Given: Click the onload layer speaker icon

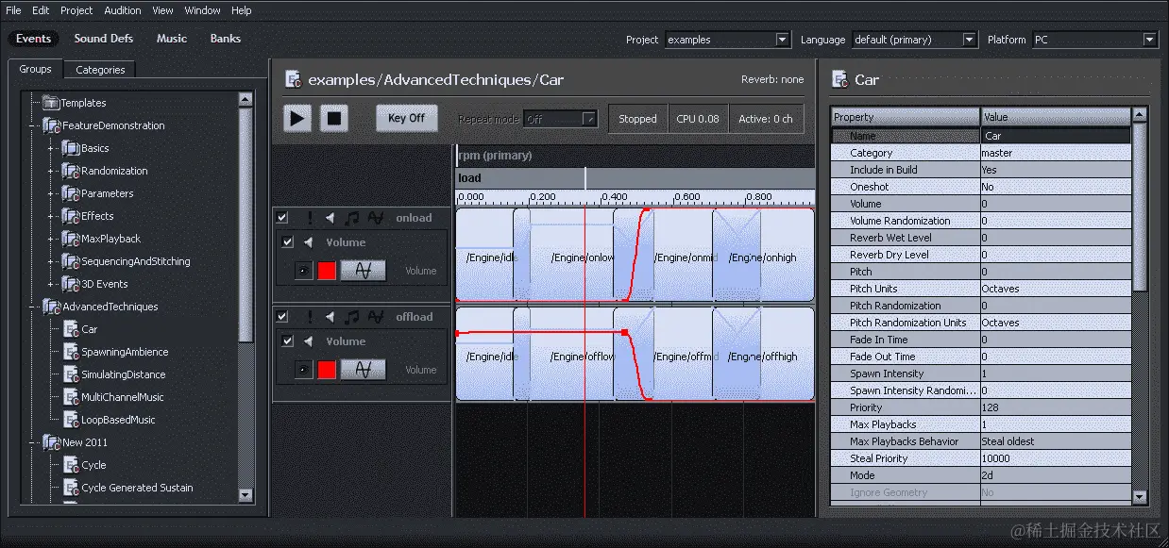Looking at the screenshot, I should tap(330, 218).
